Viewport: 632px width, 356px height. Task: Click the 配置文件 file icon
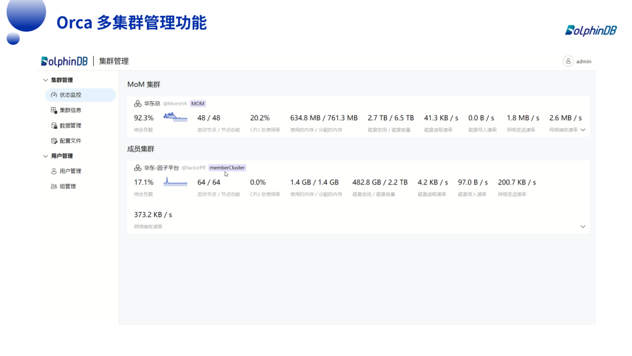tap(54, 141)
